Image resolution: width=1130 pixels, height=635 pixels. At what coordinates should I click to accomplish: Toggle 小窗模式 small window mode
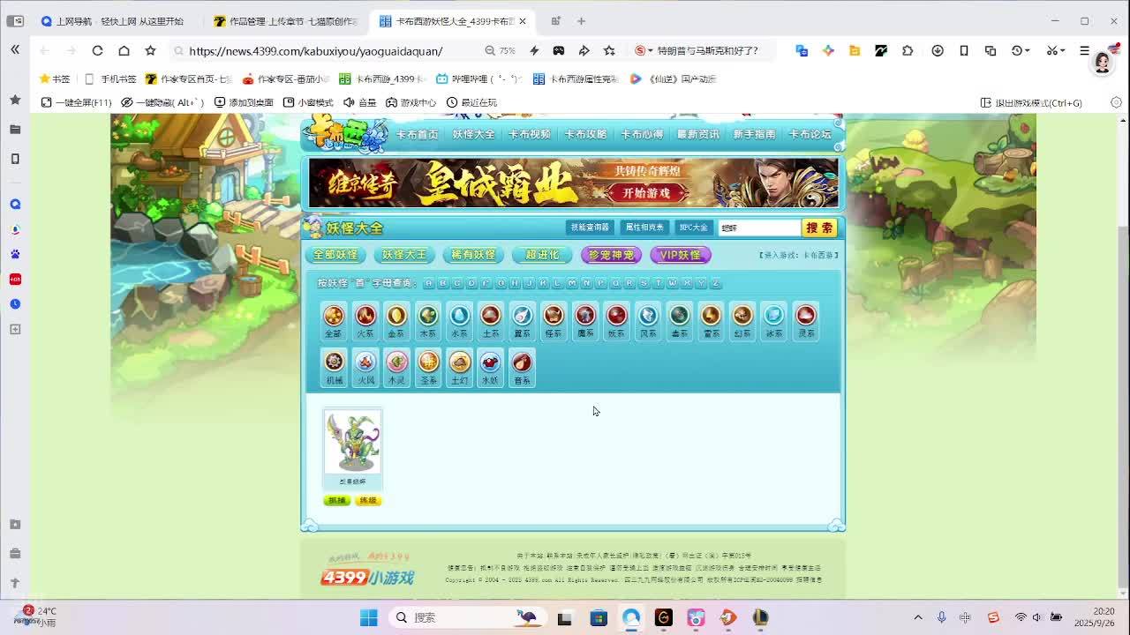click(308, 102)
